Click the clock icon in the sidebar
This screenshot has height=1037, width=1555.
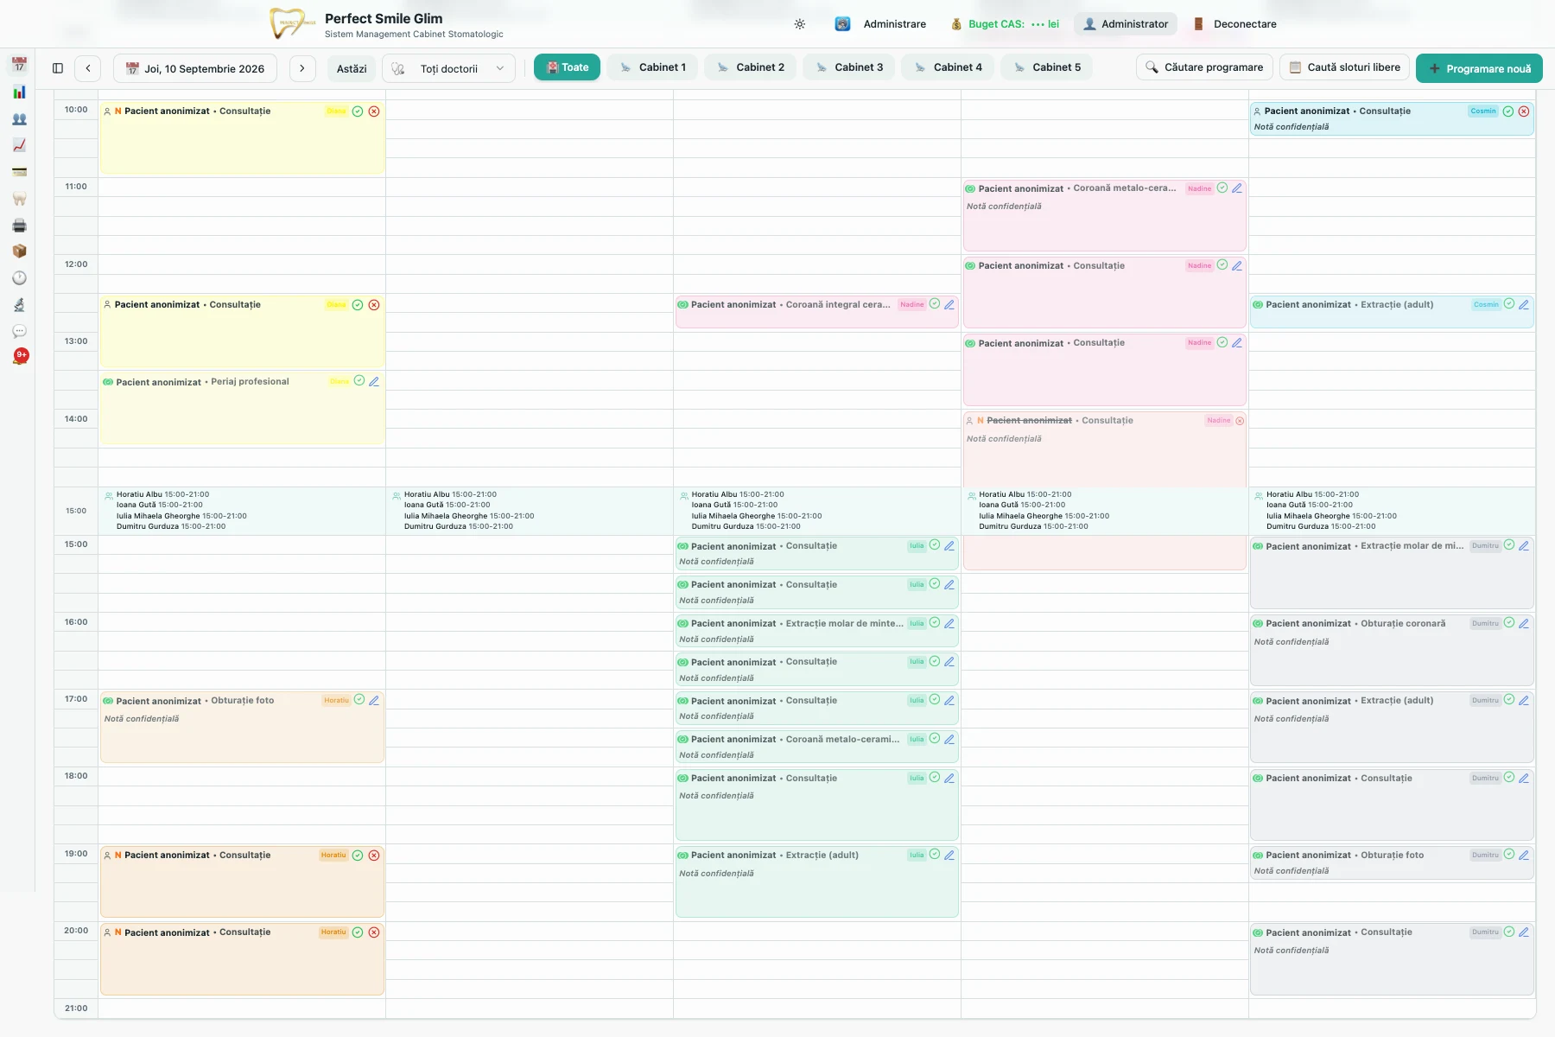19,278
